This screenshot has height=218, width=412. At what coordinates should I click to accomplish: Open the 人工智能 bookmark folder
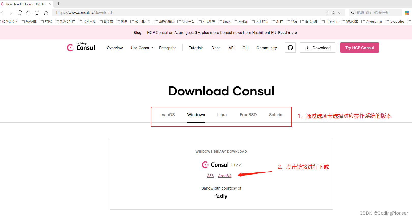[x=260, y=22]
